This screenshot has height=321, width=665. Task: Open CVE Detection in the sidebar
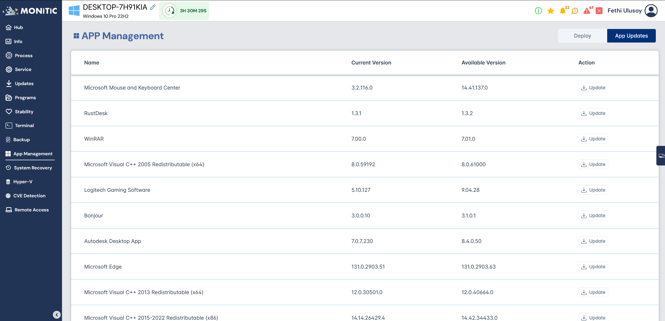[29, 196]
